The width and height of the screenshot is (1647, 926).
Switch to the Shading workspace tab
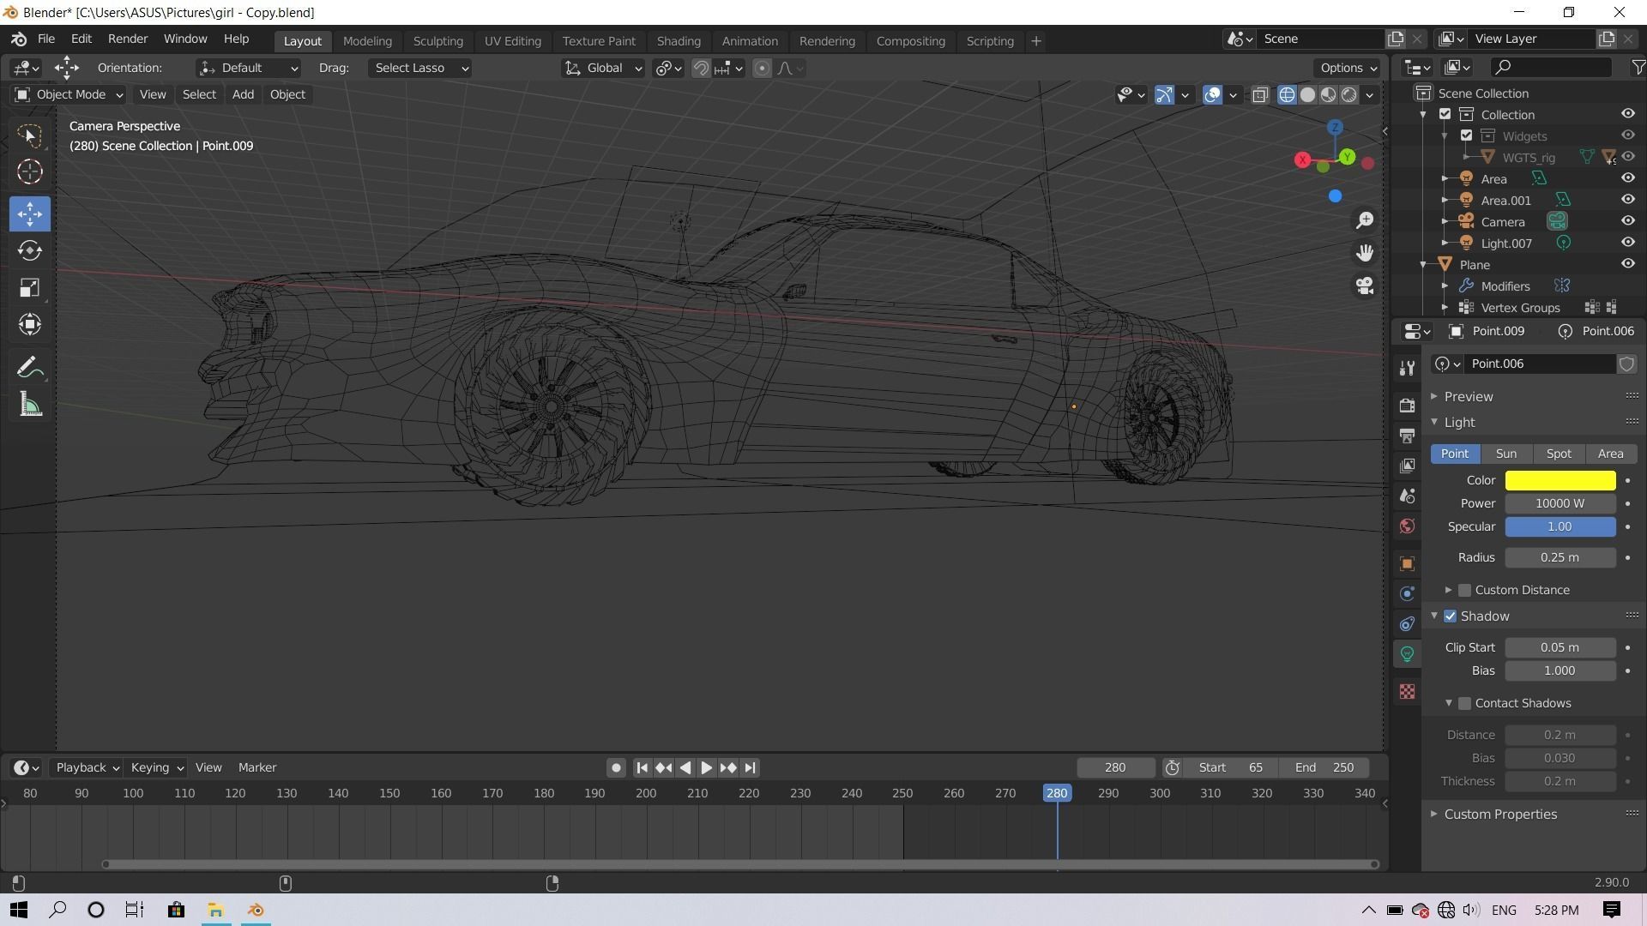(679, 41)
